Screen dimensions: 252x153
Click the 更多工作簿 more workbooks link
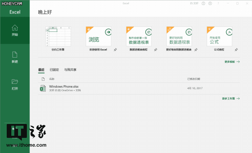tap(231, 98)
